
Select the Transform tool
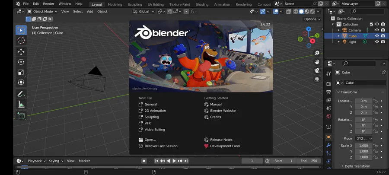click(x=21, y=82)
